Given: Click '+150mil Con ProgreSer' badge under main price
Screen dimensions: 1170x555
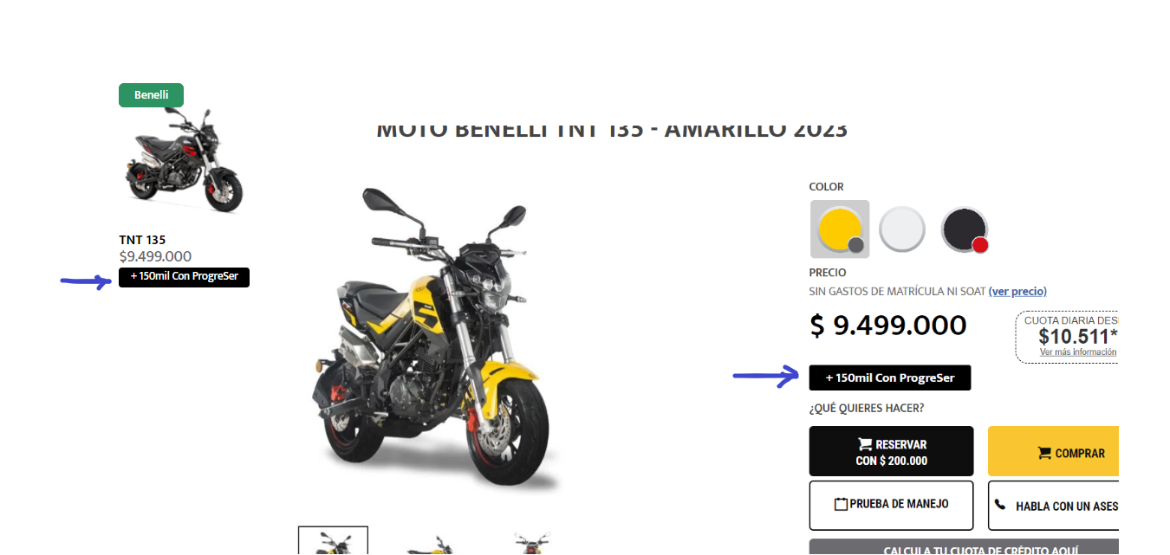Looking at the screenshot, I should (890, 378).
